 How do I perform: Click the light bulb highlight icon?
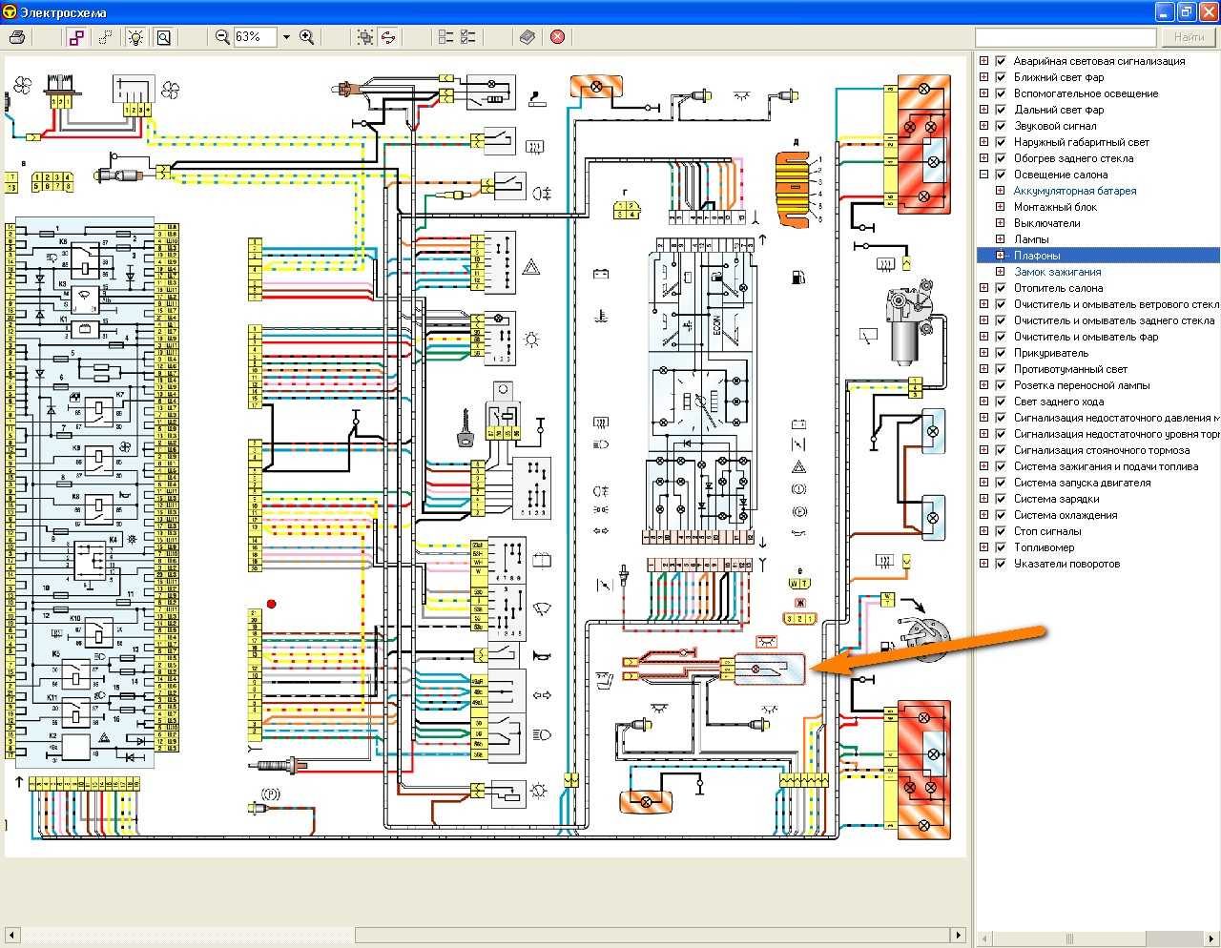point(136,37)
